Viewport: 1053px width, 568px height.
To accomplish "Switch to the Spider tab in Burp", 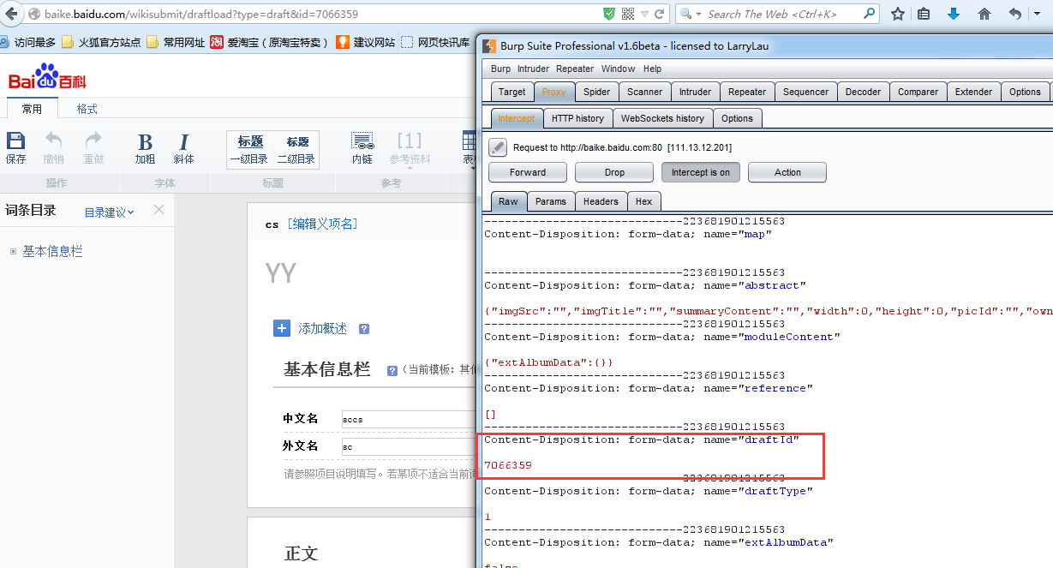I will (x=596, y=92).
